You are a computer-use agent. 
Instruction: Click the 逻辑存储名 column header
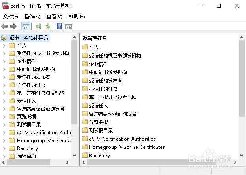click(x=95, y=38)
